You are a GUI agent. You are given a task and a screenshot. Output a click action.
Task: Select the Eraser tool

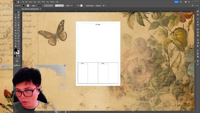pos(18,25)
